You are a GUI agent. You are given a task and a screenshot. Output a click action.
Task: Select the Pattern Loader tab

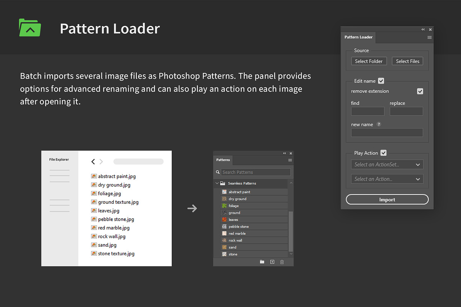point(358,37)
